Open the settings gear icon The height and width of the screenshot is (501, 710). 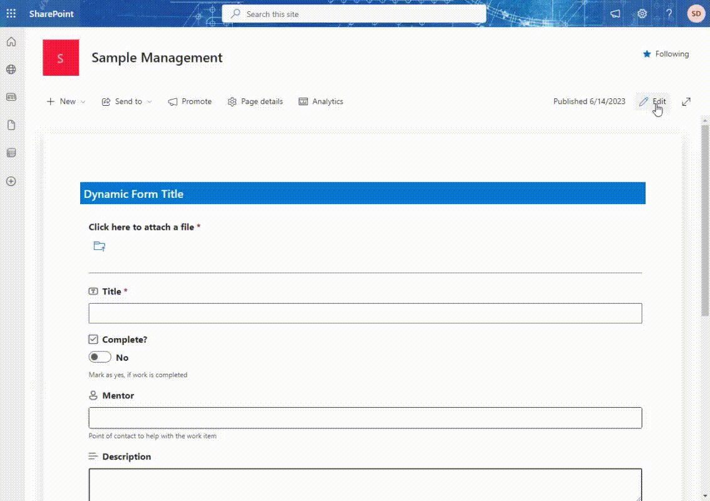click(642, 14)
